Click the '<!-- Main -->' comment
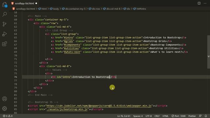Image resolution: width=210 pixels, height=118 pixels. click(x=37, y=16)
